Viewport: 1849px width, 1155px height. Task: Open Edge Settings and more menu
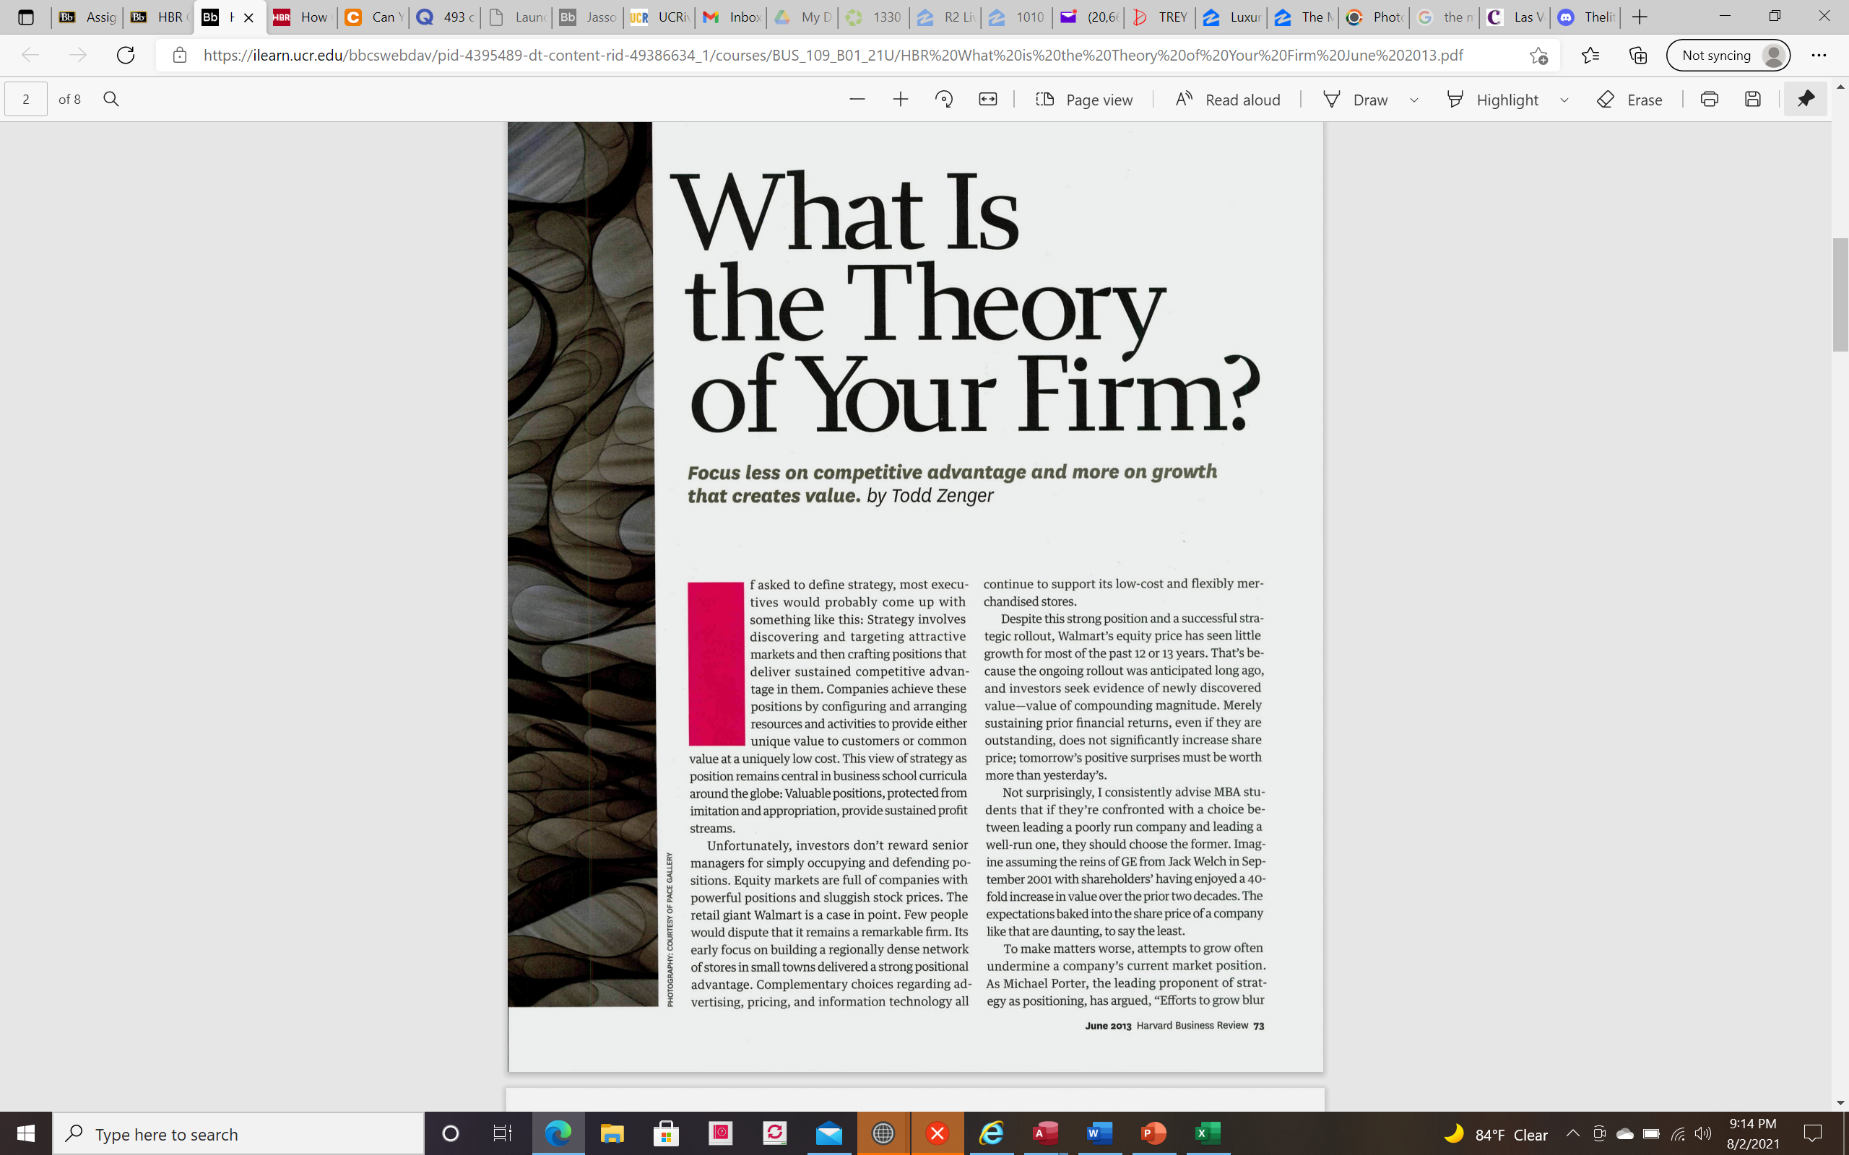coord(1819,55)
